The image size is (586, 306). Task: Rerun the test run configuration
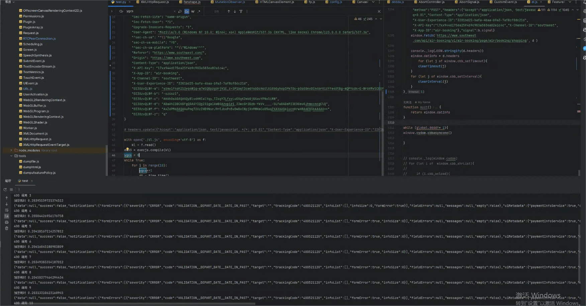tap(5, 190)
